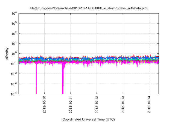Click the 2013-10-14 date tick label

[x=149, y=105]
